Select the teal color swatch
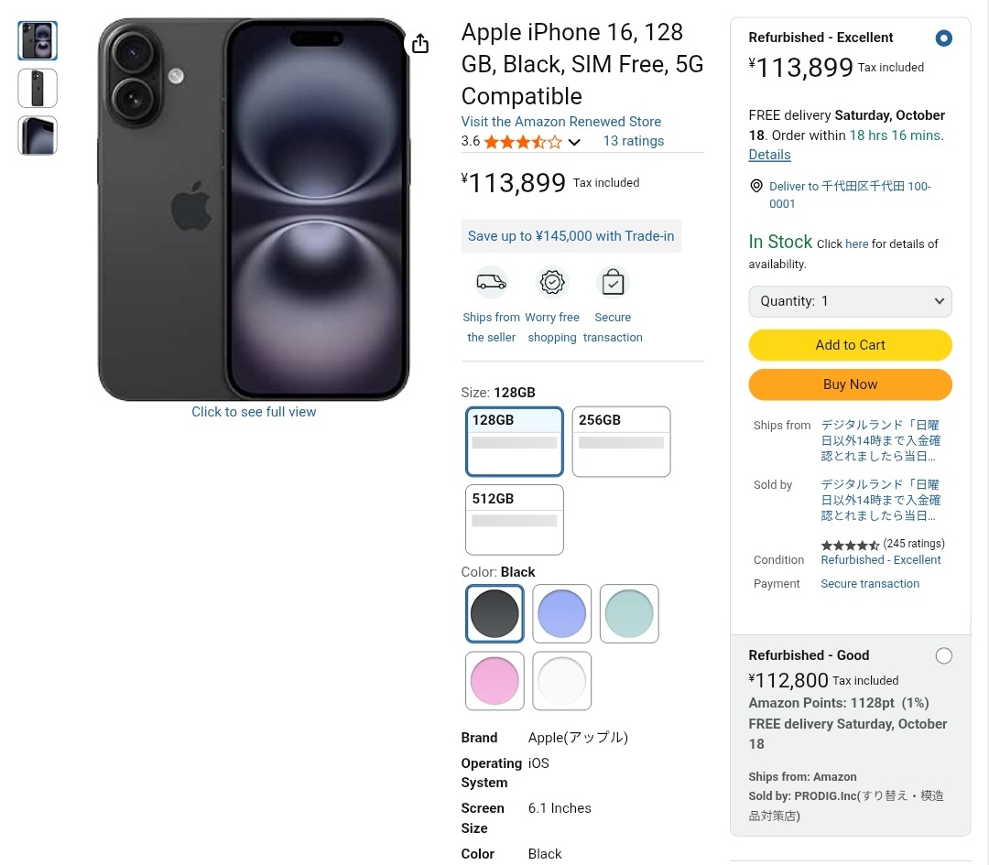 [629, 613]
